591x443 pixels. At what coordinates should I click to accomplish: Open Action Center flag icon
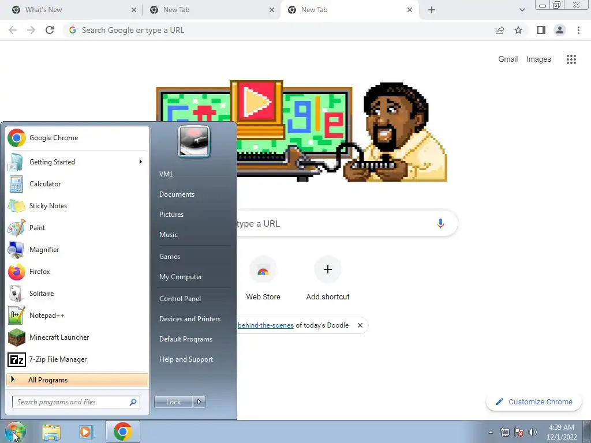click(x=519, y=432)
